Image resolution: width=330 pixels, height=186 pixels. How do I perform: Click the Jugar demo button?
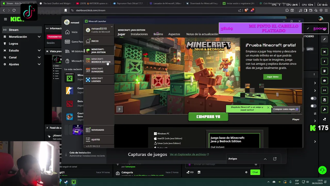pyautogui.click(x=273, y=77)
